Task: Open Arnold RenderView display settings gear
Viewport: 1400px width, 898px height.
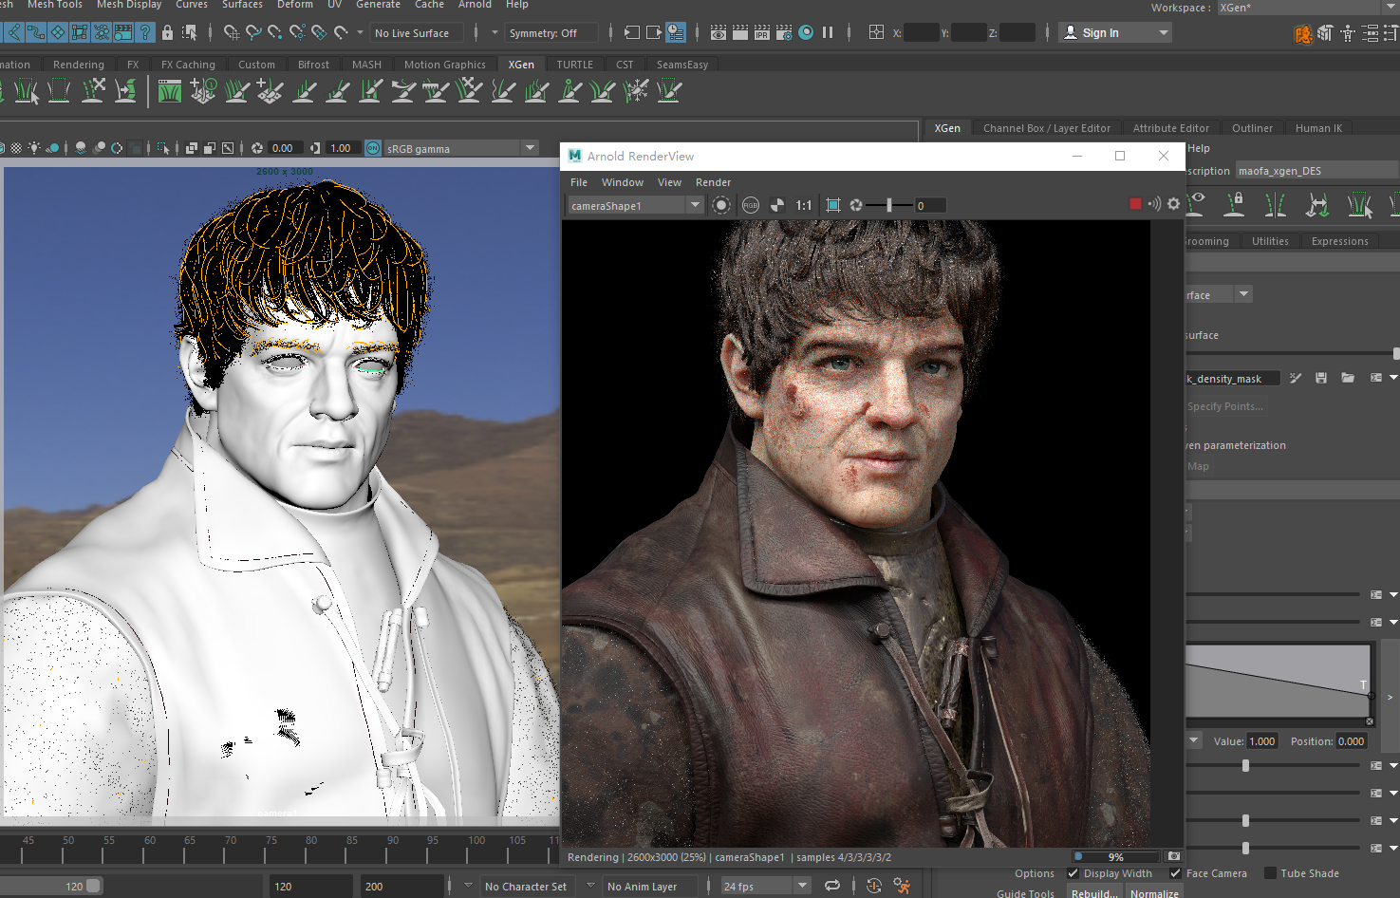Action: [1173, 204]
